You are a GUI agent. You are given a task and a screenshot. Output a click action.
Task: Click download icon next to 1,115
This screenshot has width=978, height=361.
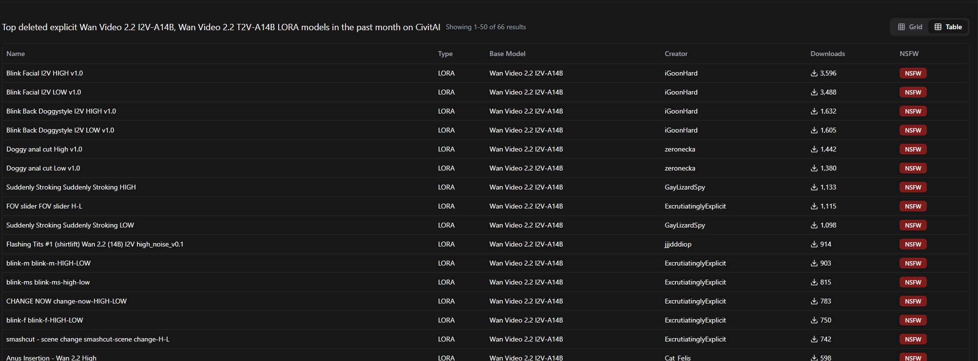click(x=814, y=206)
